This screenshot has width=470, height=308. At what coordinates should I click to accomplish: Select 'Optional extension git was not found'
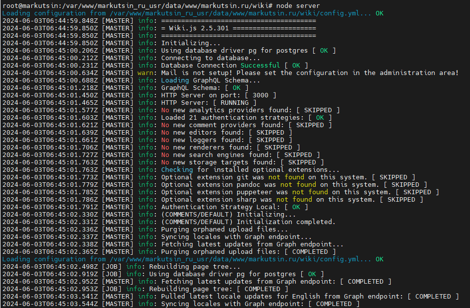pyautogui.click(x=208, y=177)
